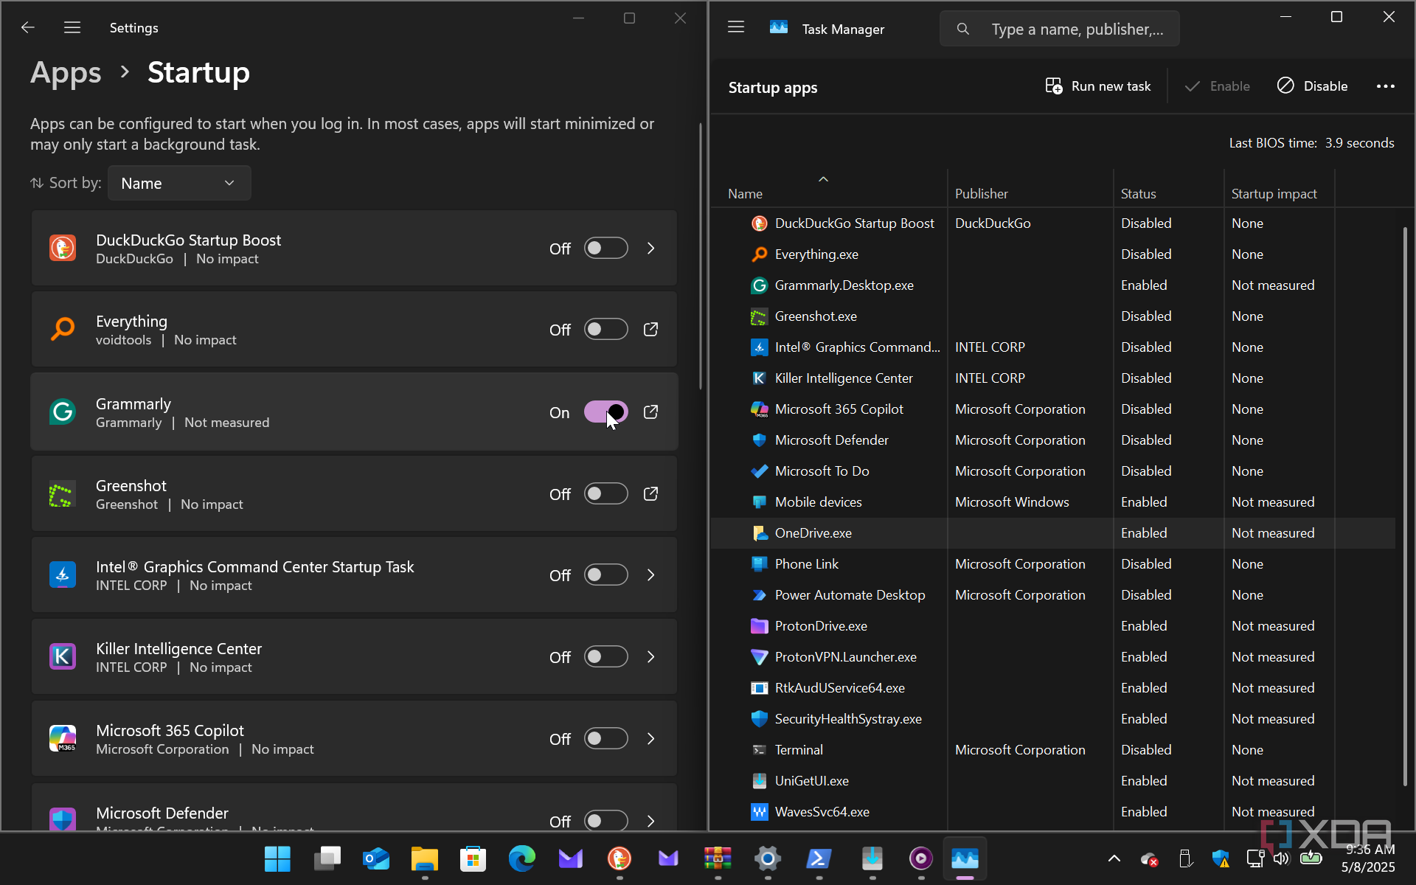
Task: Click the Run new task button
Action: (1098, 86)
